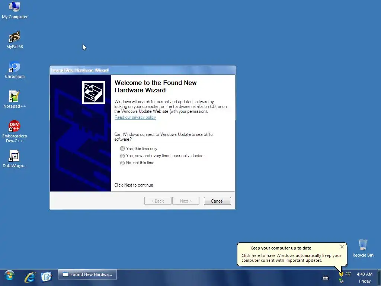This screenshot has height=286, width=381.
Task: Click 'Keep your computer up to date' balloon
Action: [292, 254]
